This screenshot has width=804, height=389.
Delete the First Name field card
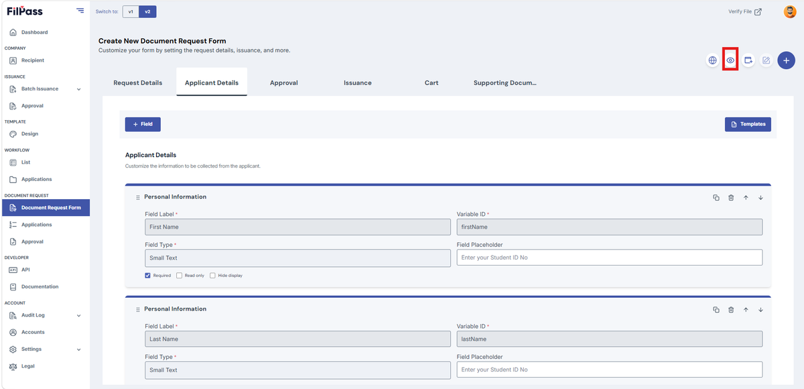pyautogui.click(x=731, y=197)
